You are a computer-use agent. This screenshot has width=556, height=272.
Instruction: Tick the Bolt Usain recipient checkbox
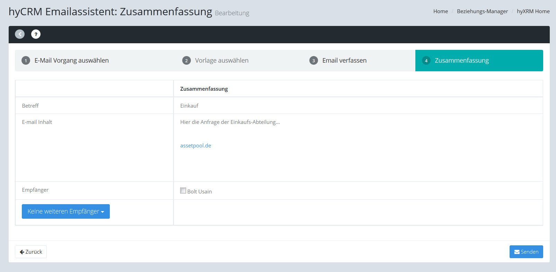click(x=183, y=190)
